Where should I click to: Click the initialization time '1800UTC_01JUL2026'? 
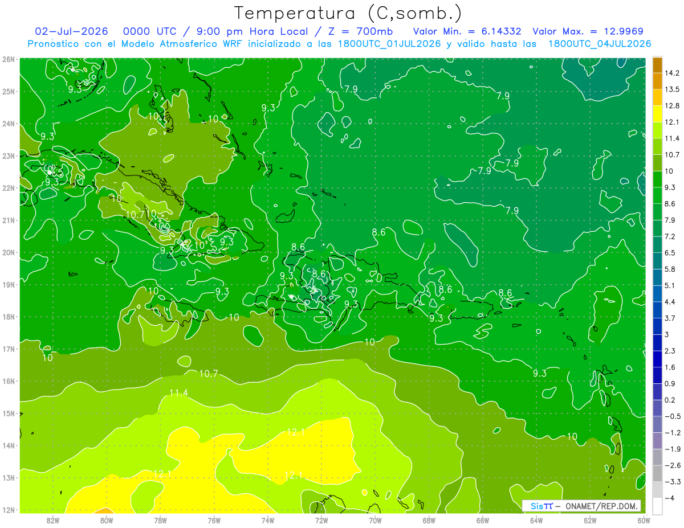[x=389, y=44]
